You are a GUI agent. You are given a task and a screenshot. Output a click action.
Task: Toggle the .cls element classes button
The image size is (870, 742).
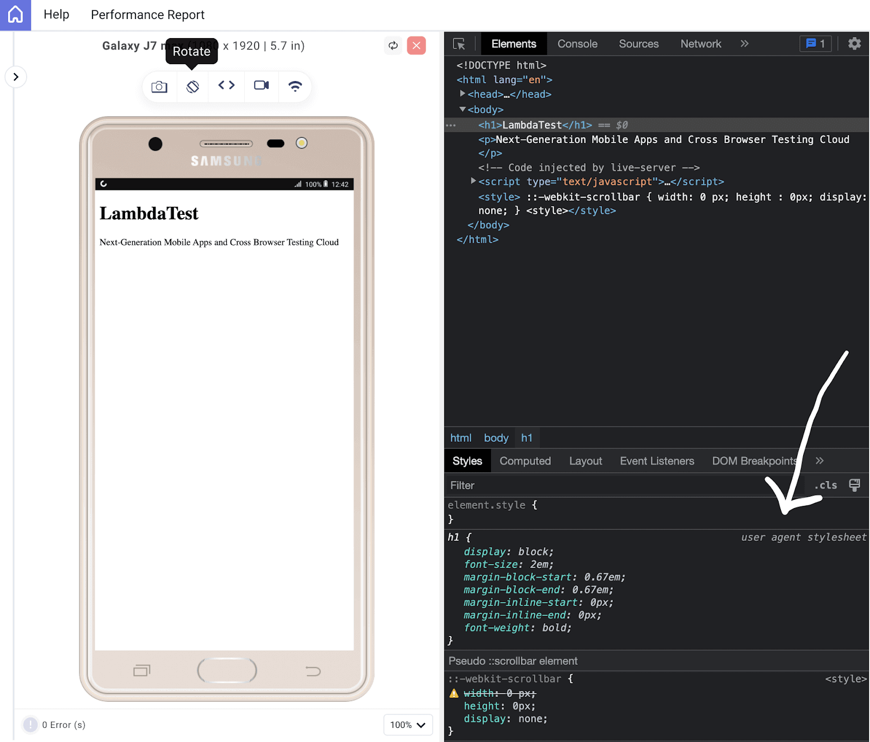coord(826,485)
